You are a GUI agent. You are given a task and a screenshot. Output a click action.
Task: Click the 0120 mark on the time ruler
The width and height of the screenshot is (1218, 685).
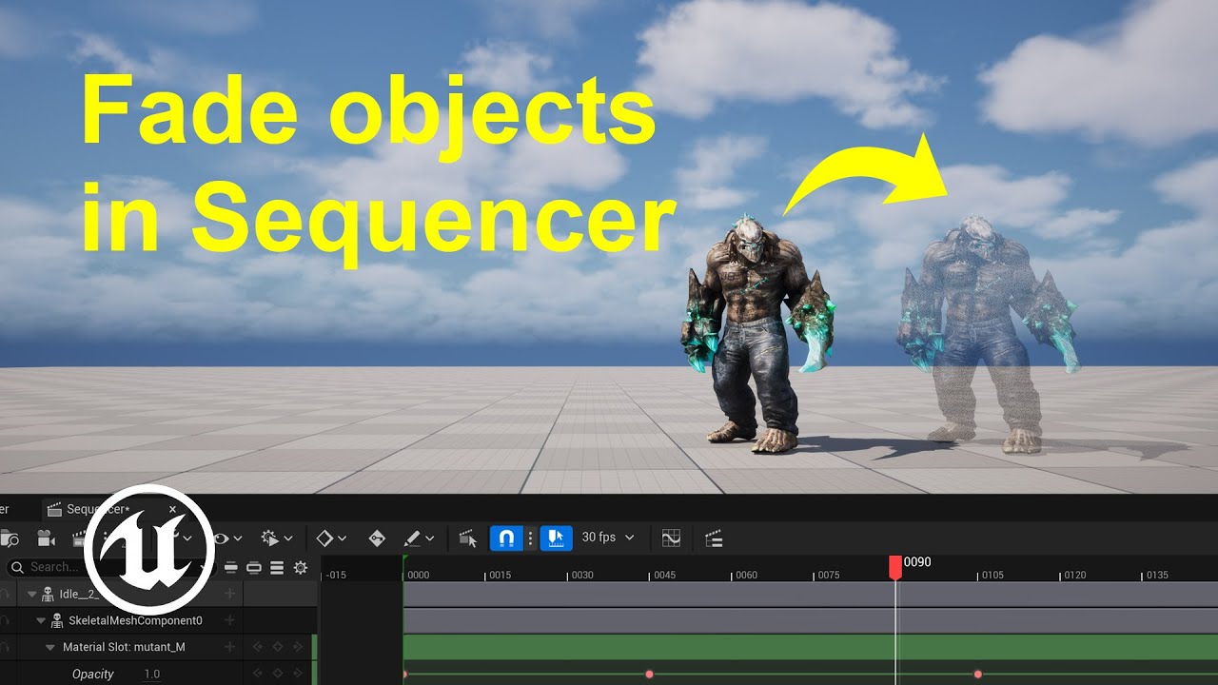click(x=1075, y=575)
